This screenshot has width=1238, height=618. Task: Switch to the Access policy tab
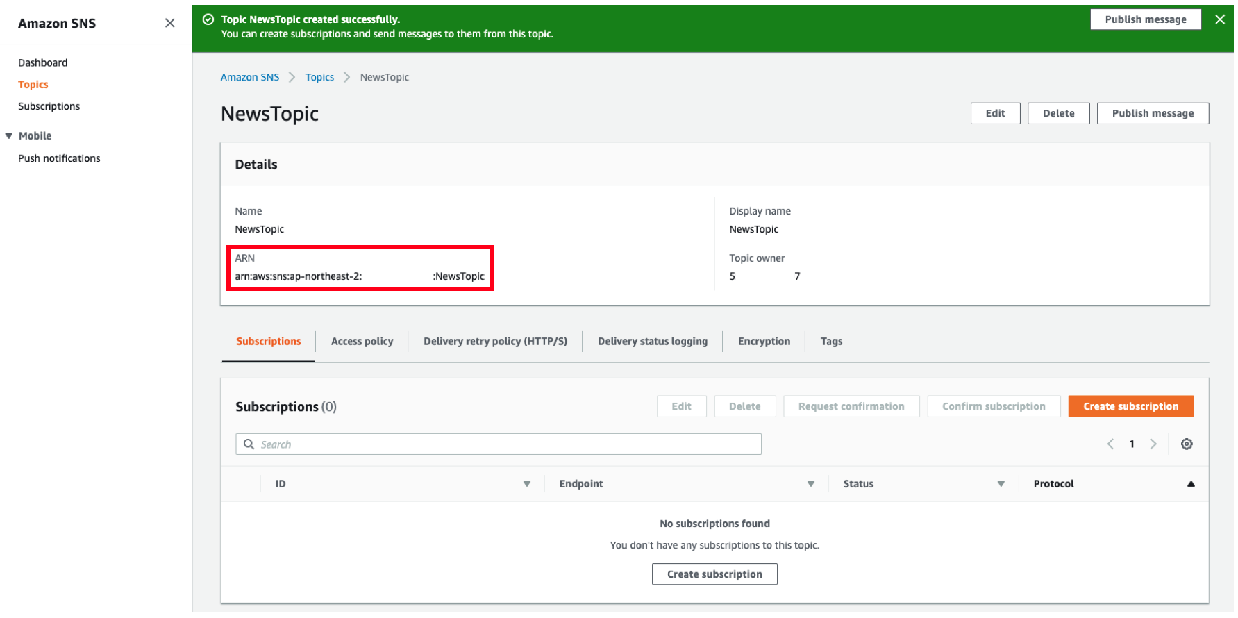click(362, 342)
